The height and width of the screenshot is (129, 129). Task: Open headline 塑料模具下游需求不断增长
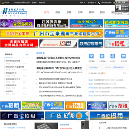click(58, 58)
